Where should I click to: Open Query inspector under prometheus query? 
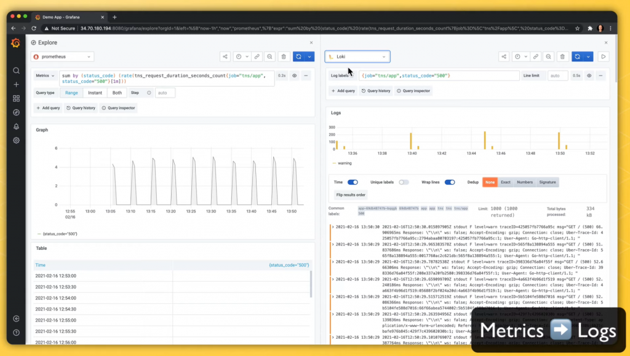pos(119,108)
